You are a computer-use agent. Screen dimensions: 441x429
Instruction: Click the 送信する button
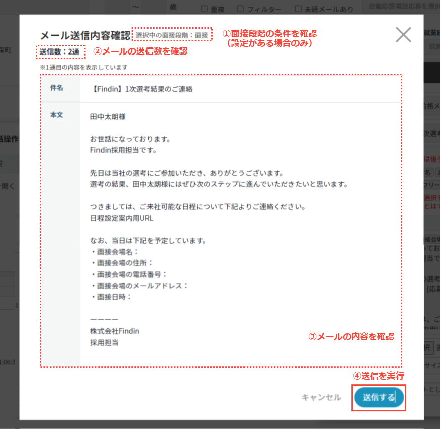(378, 397)
